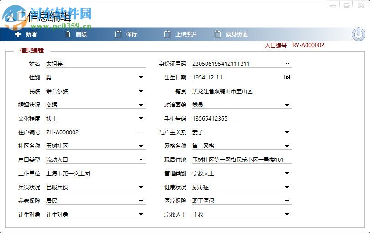Click the 上传照片 toolbar label

(x=186, y=34)
